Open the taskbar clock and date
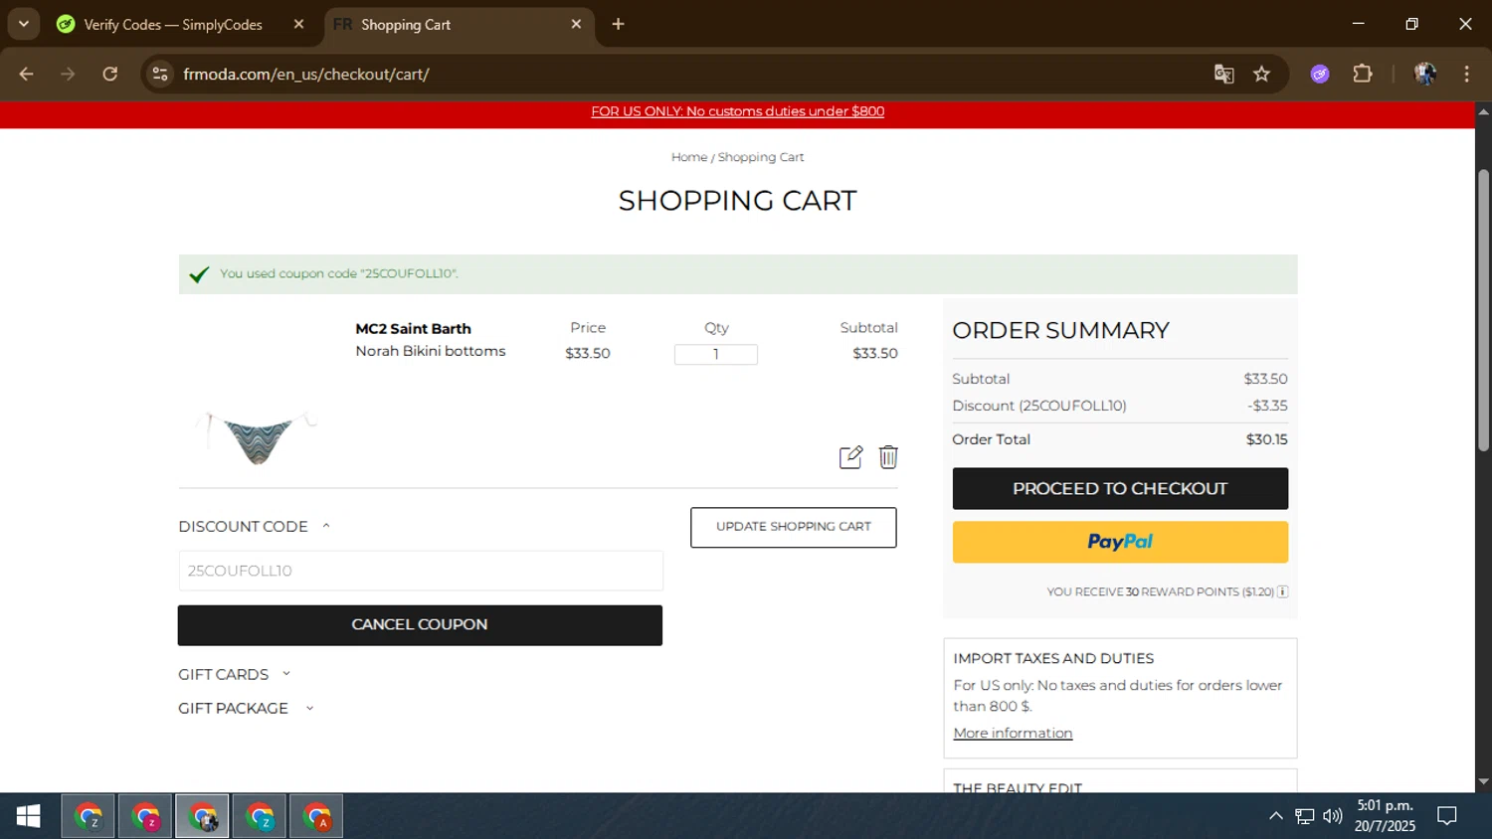 1386,816
